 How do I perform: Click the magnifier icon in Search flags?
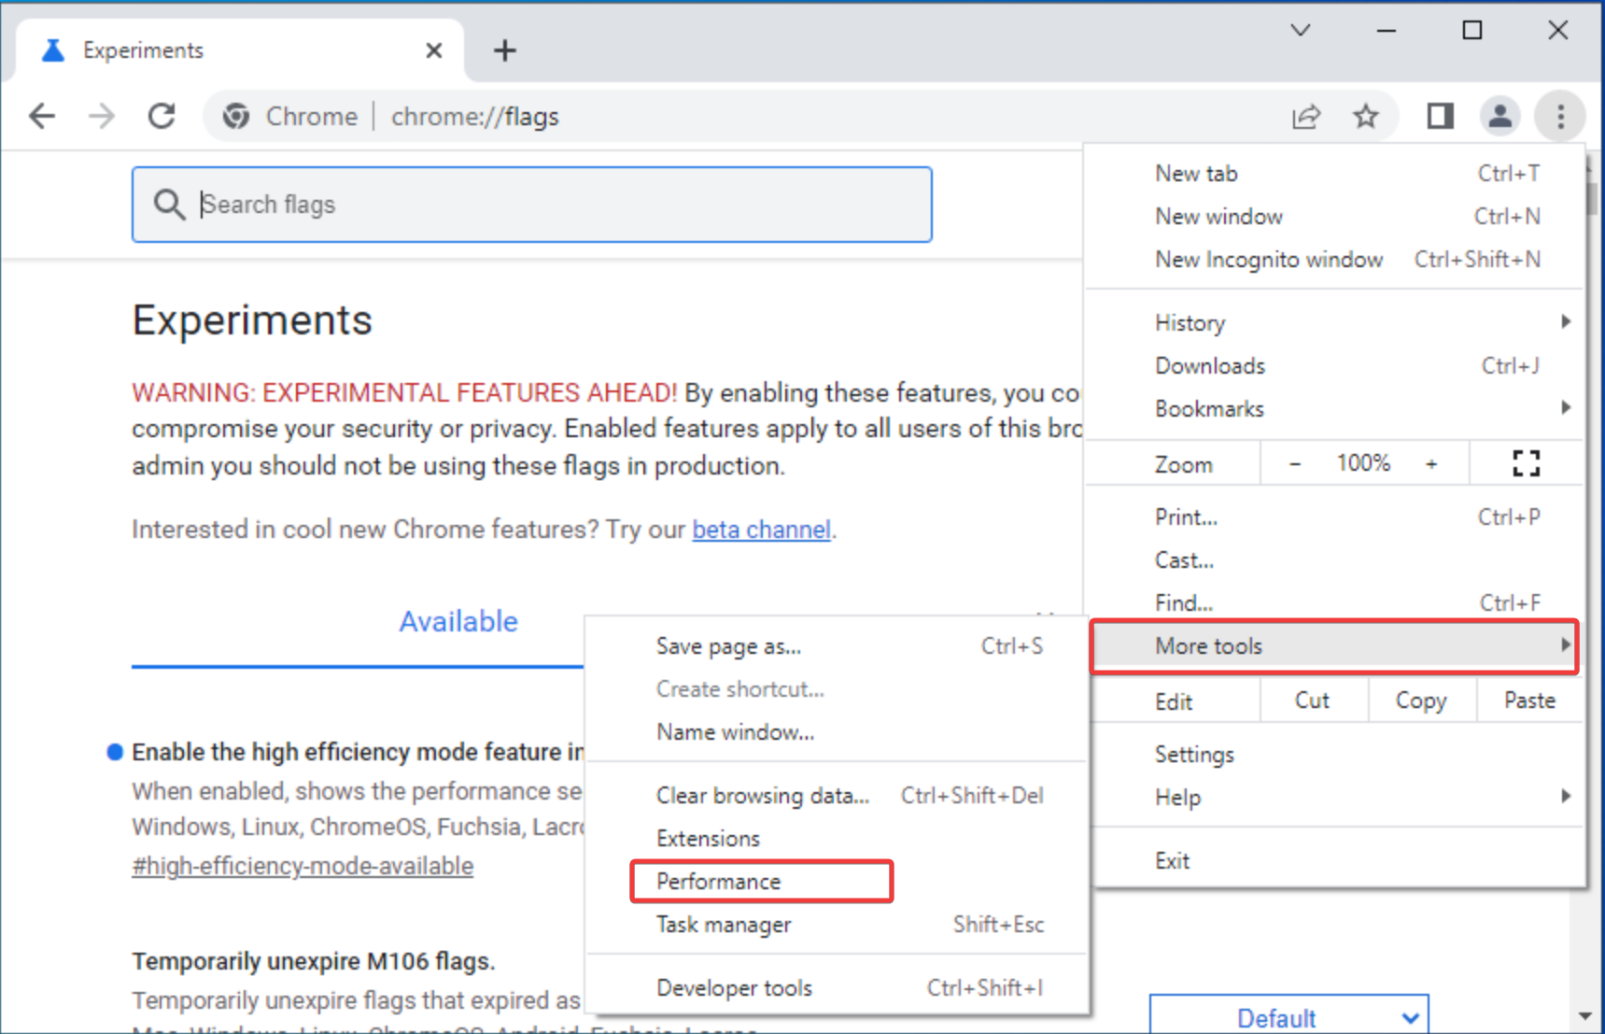(x=169, y=205)
